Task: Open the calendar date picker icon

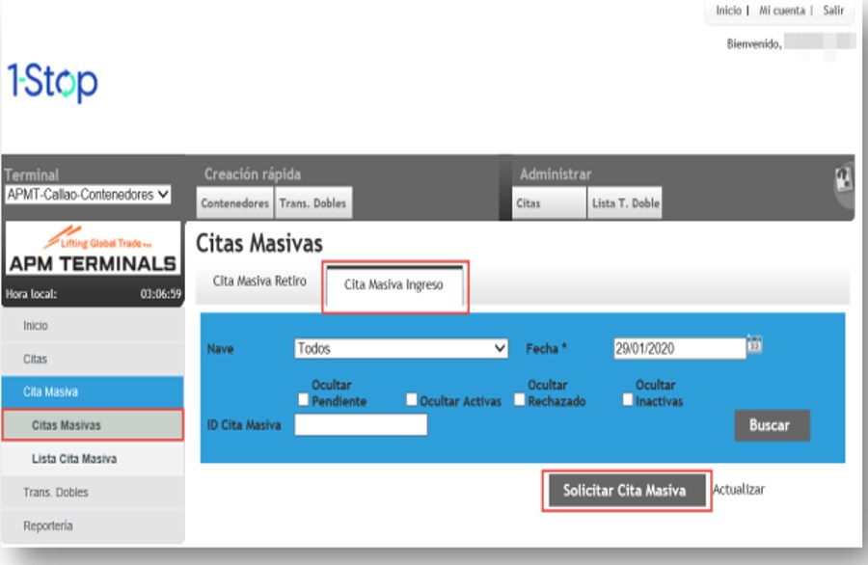Action: coord(755,345)
